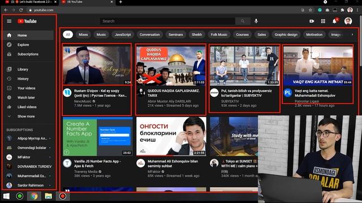Select the Sales filter chip

click(x=261, y=34)
